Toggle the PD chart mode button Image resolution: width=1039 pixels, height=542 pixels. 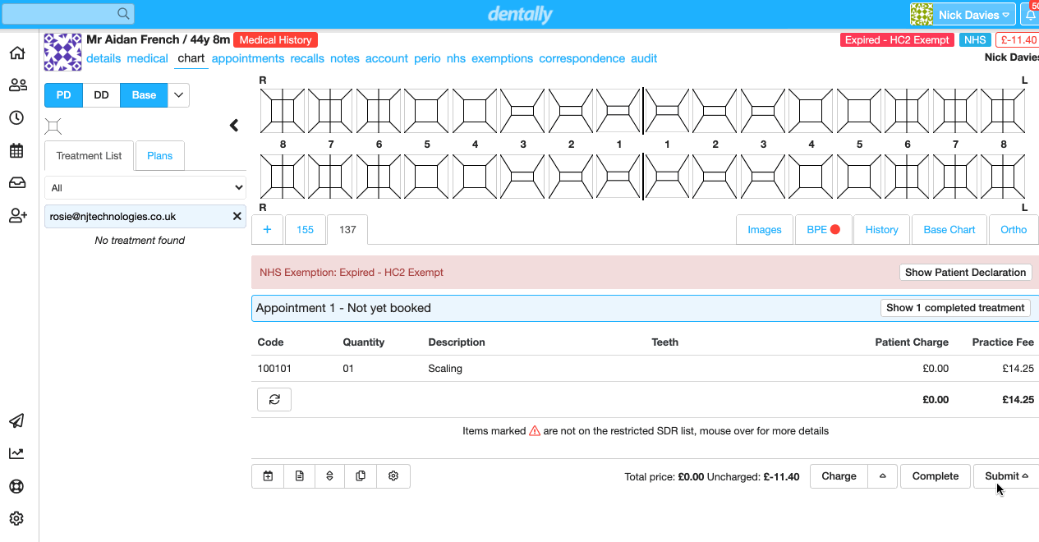point(63,95)
